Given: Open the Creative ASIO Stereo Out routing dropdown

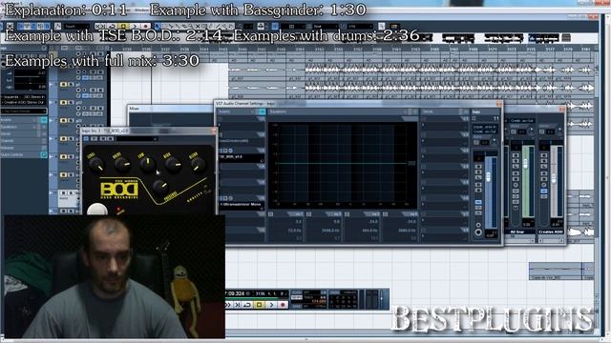Looking at the screenshot, I should (24, 102).
